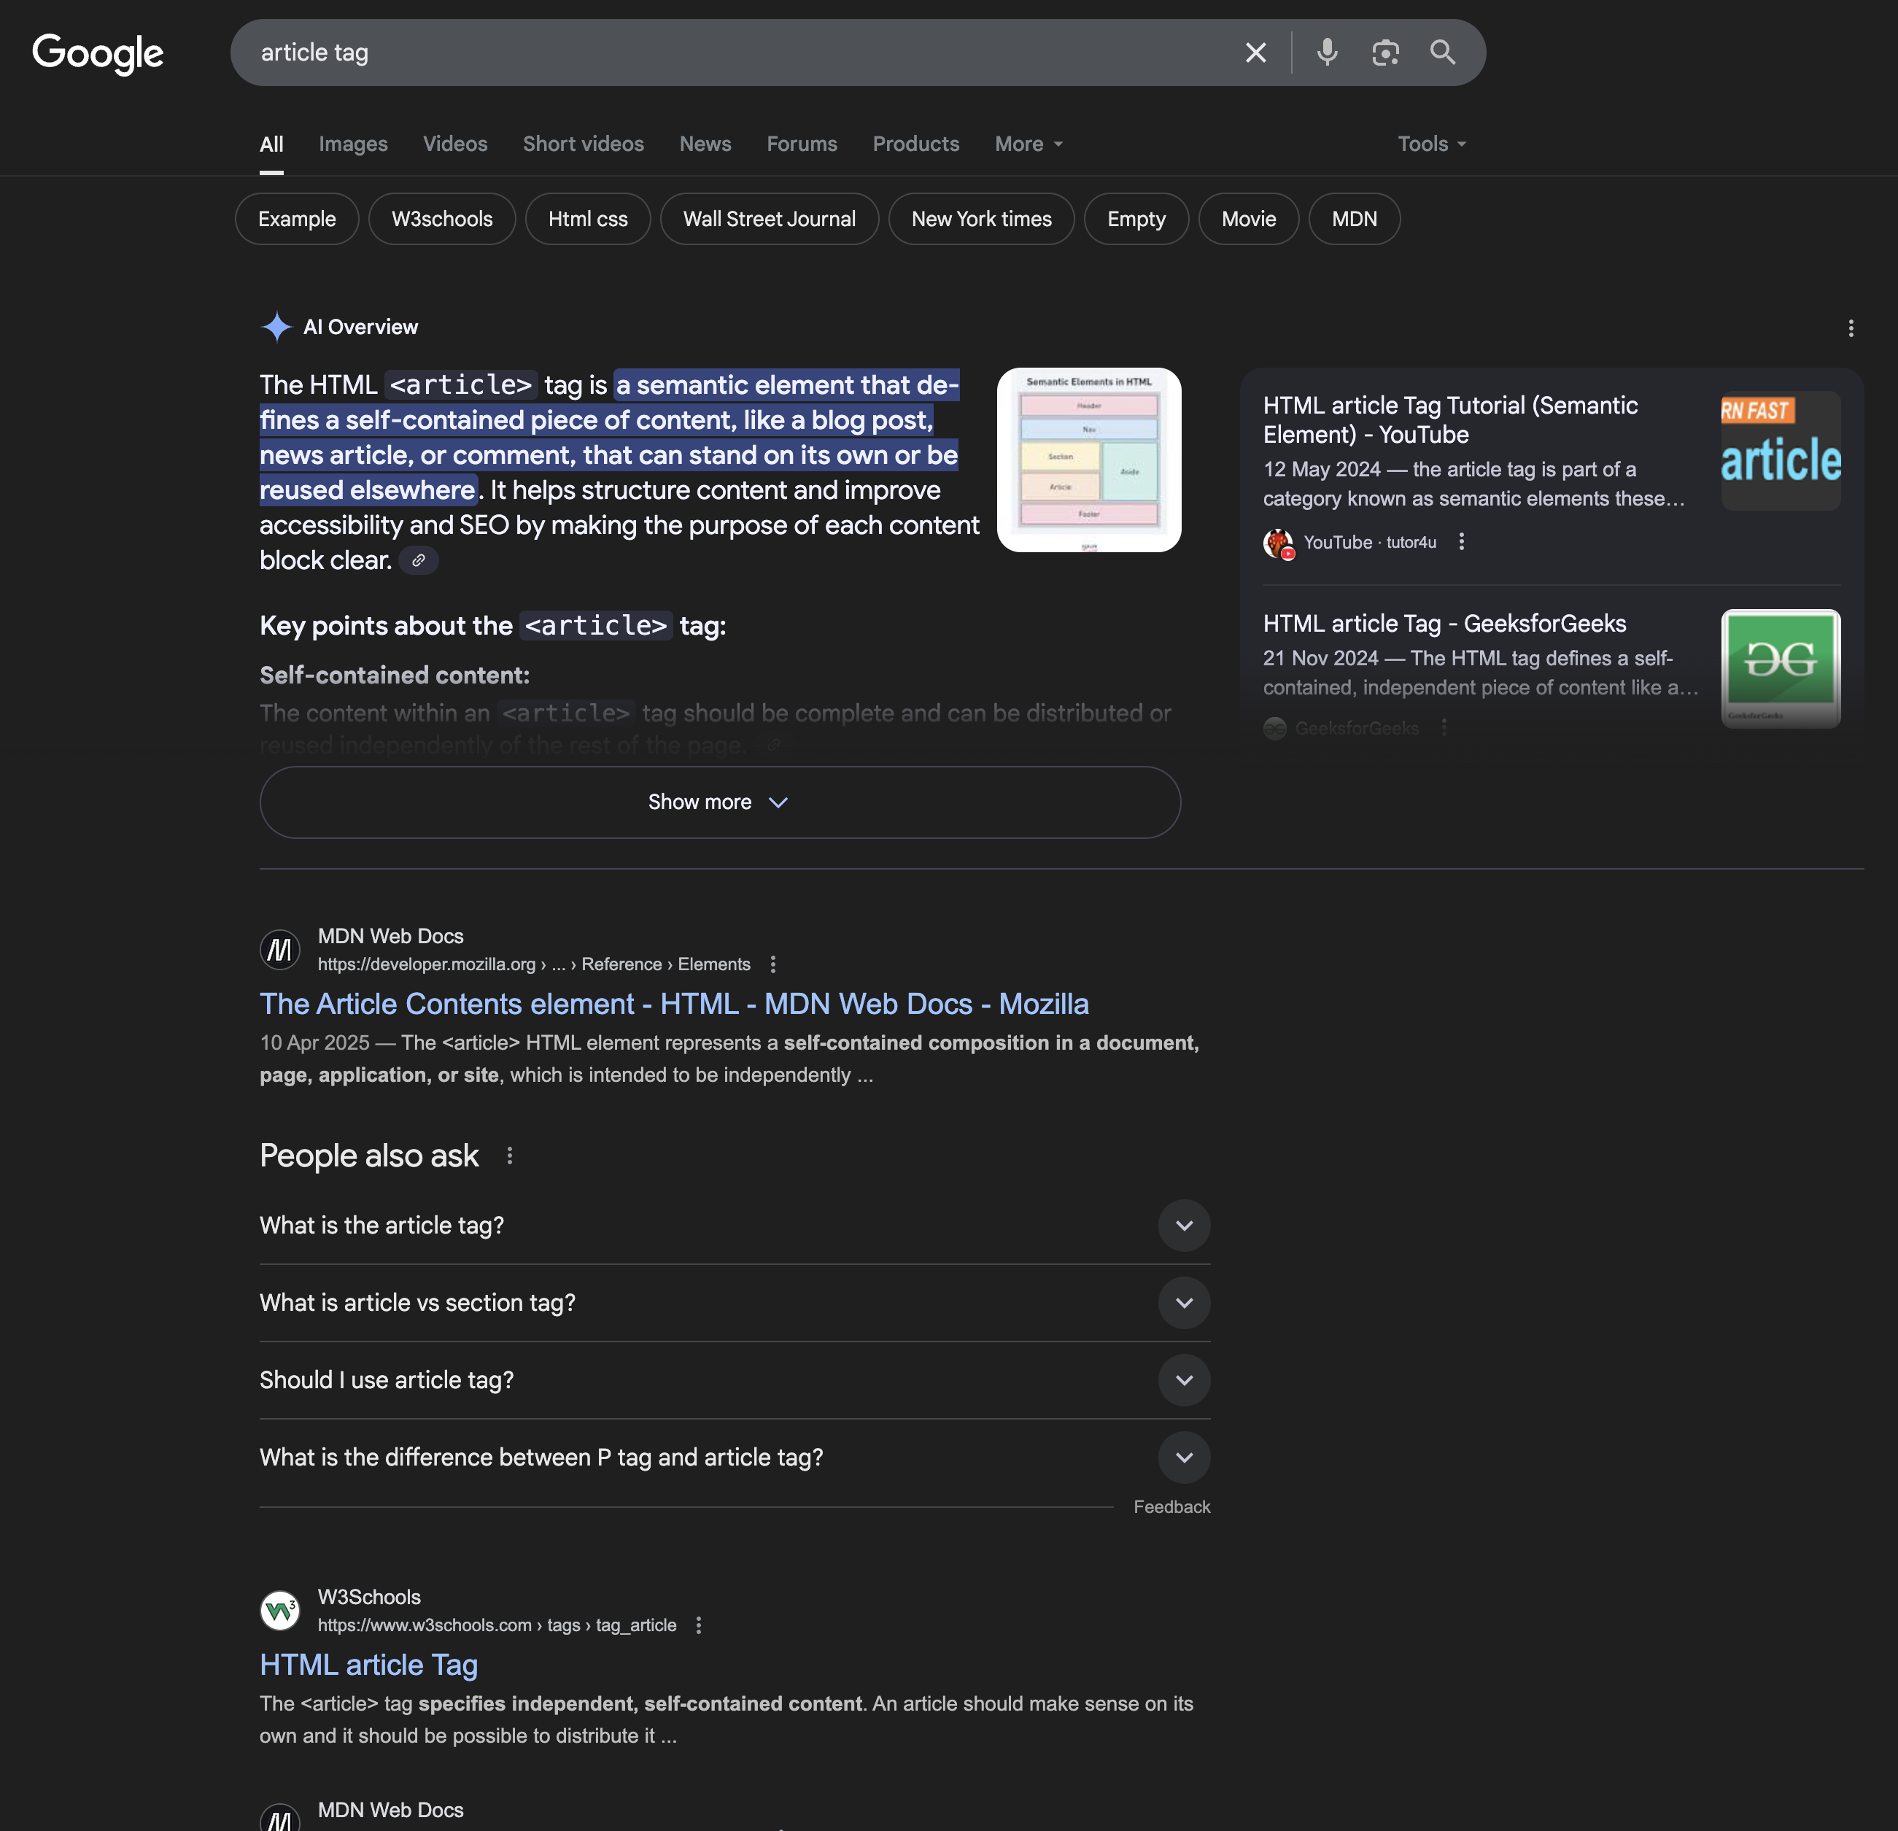1898x1831 pixels.
Task: Start a voice search with the microphone
Action: 1328,53
